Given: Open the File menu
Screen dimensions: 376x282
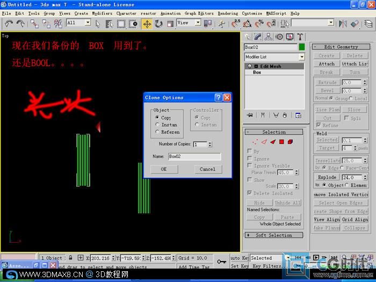Looking at the screenshot, I should point(6,13).
